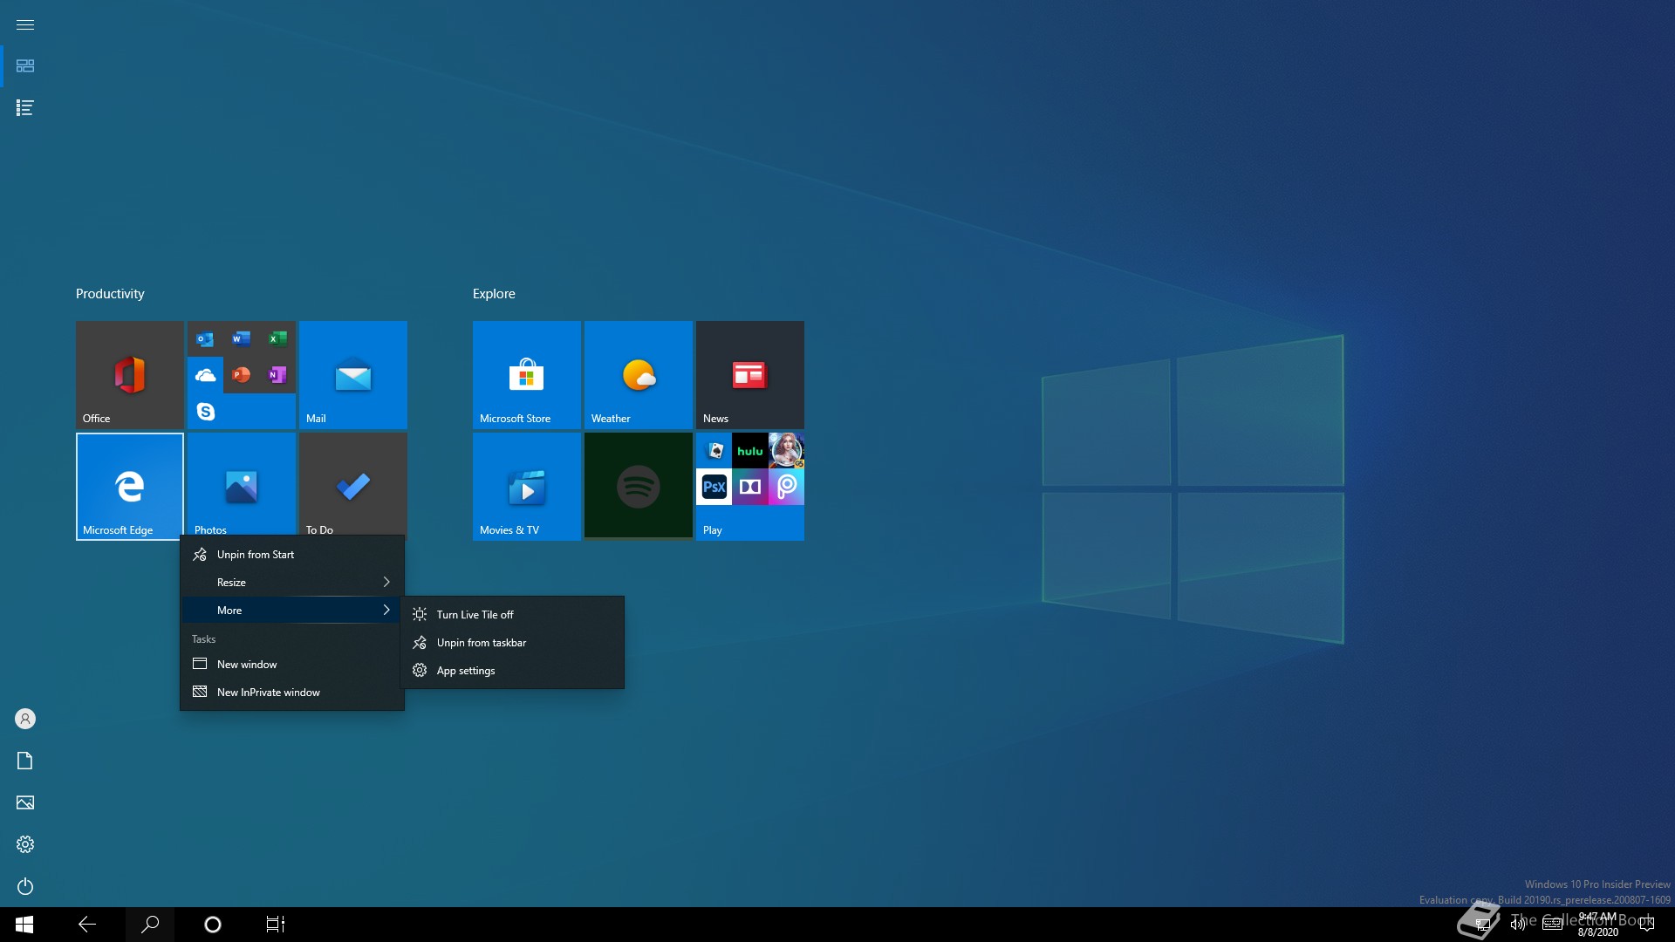Choose Unpin from taskbar

pos(513,643)
